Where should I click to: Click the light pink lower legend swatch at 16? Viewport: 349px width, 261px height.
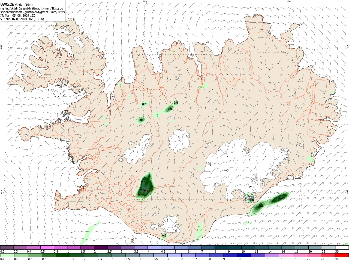[286, 255]
